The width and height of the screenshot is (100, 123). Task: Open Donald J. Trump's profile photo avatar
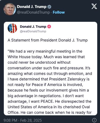10,9
